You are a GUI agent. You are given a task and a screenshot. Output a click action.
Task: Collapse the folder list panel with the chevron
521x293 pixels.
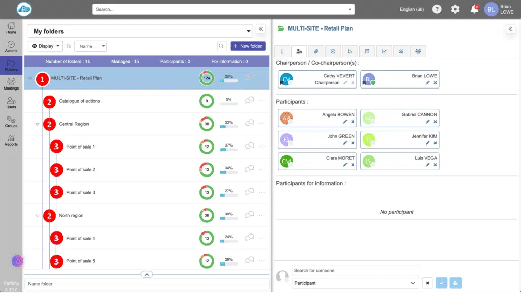click(x=261, y=30)
